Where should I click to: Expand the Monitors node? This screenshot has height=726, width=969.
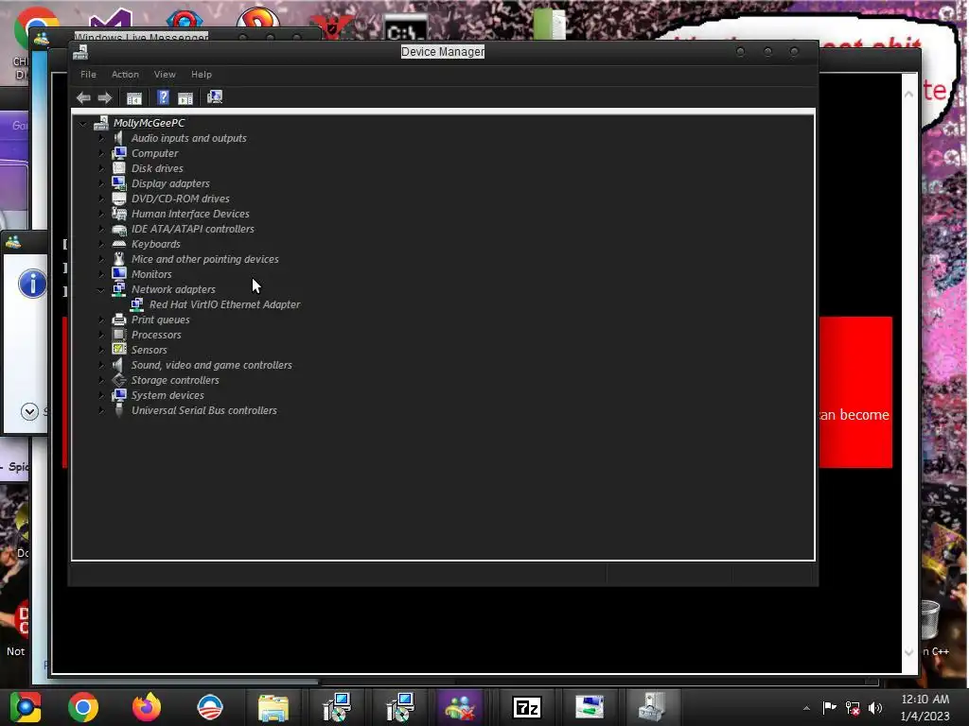pyautogui.click(x=101, y=274)
